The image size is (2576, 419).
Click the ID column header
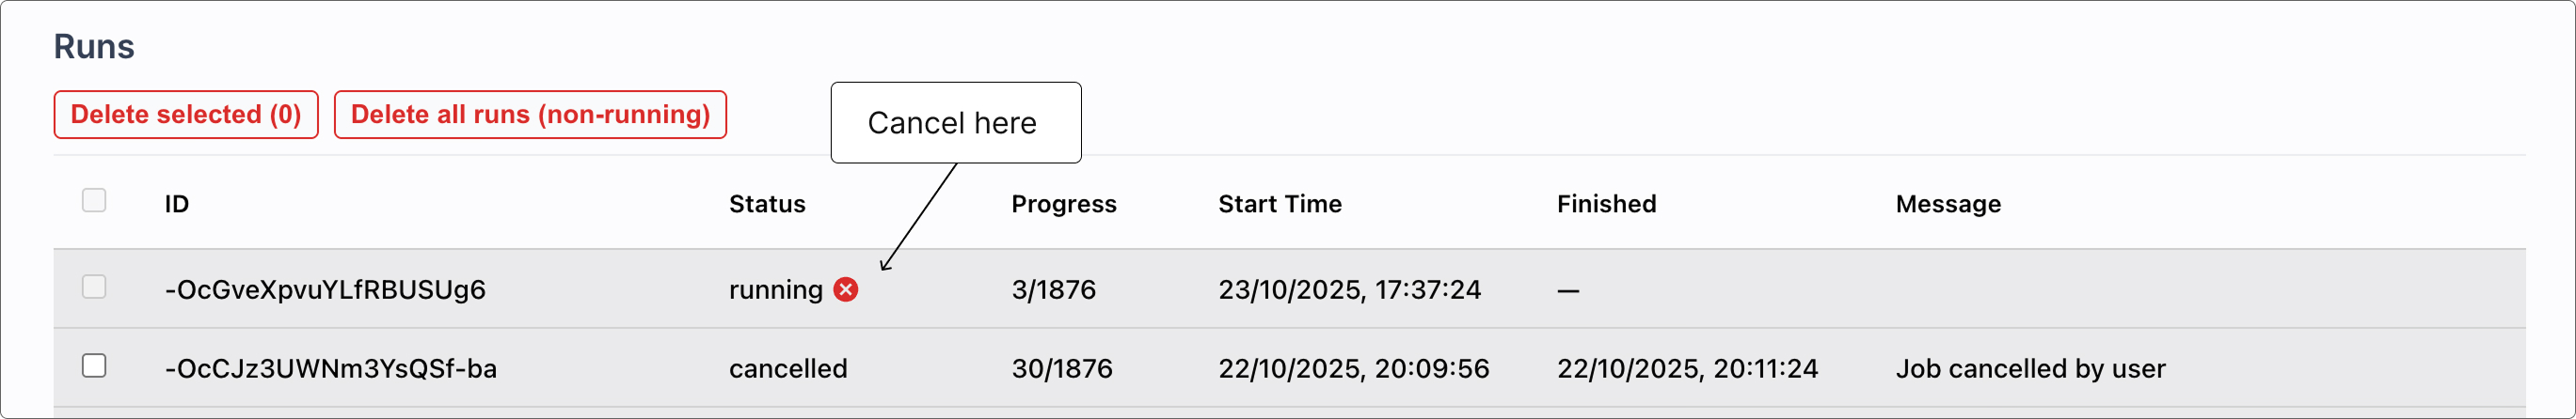(177, 204)
